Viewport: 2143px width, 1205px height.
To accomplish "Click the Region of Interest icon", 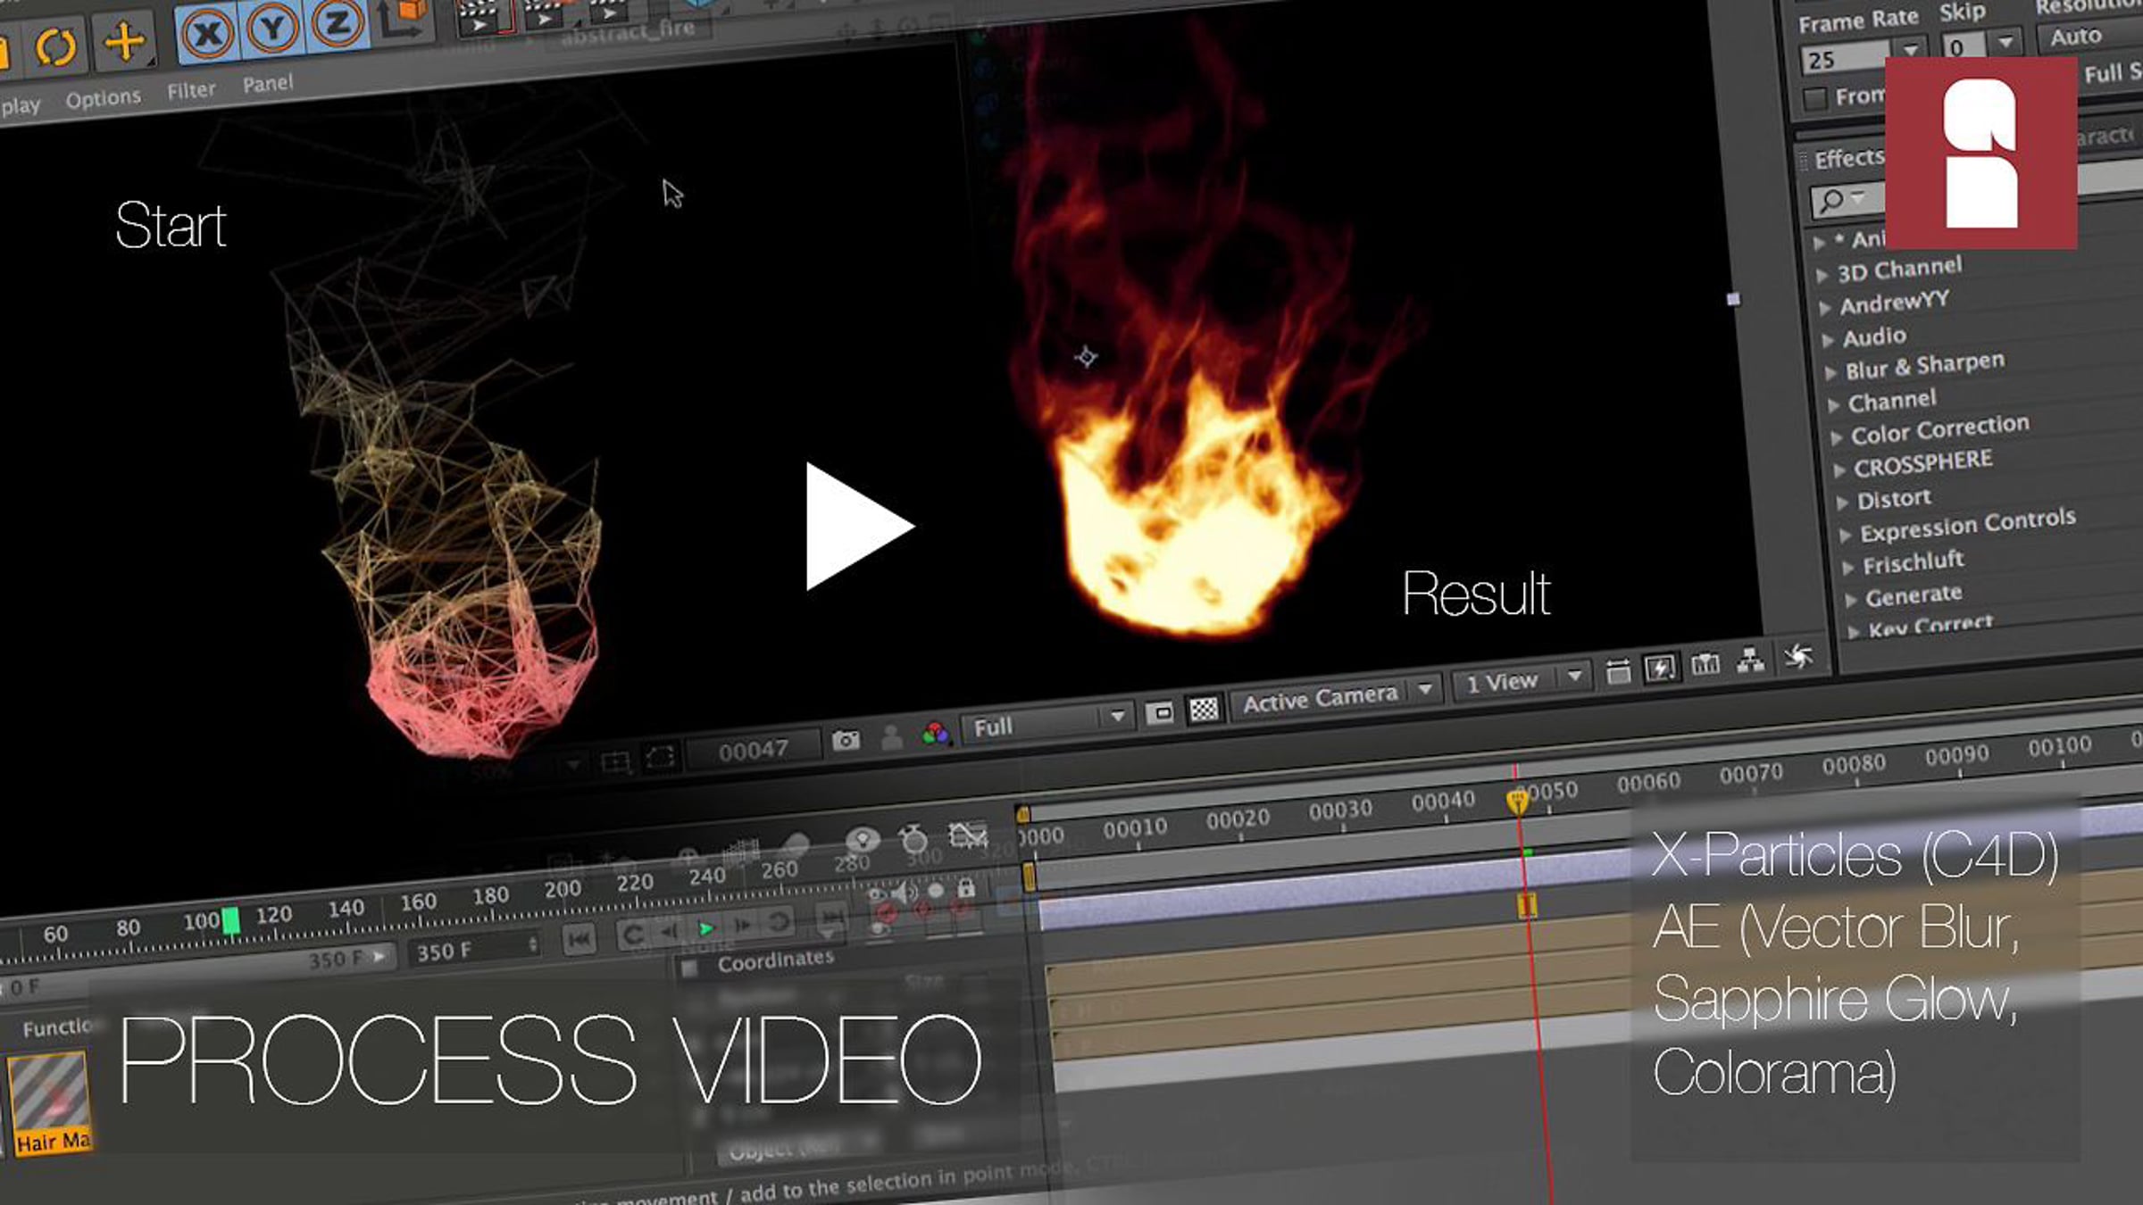I will click(x=1159, y=713).
